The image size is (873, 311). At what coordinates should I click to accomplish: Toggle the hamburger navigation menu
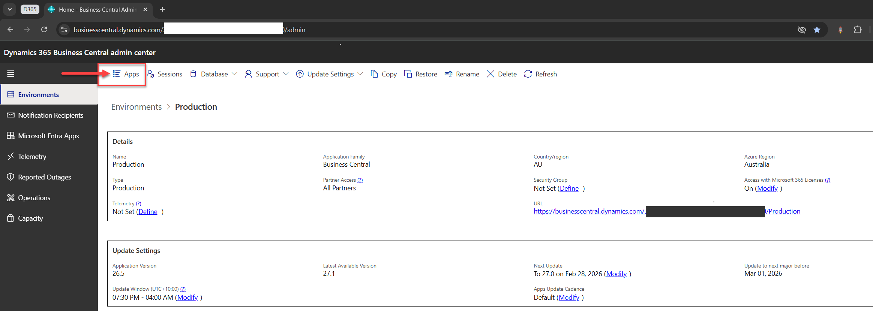[x=11, y=74]
